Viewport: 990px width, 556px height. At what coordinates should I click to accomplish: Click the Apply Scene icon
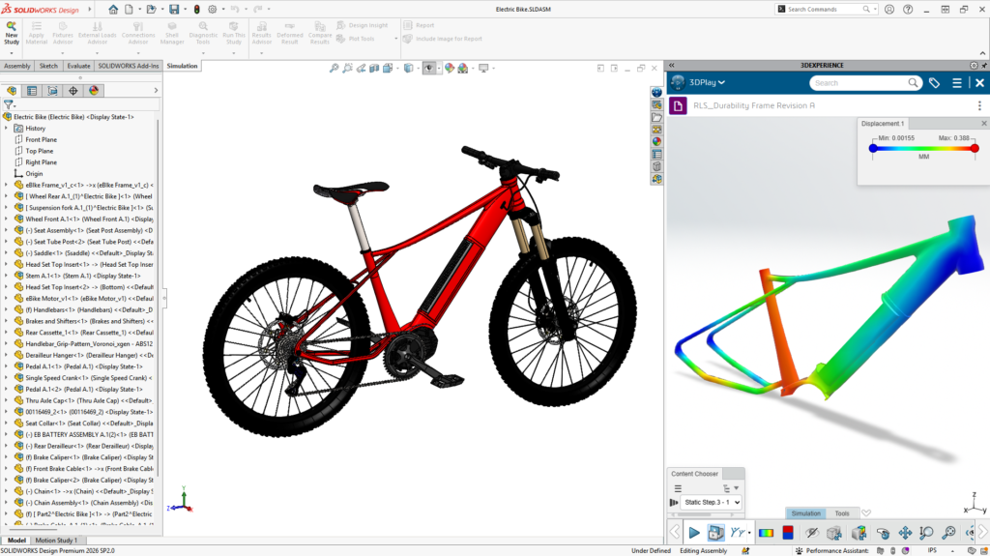463,69
